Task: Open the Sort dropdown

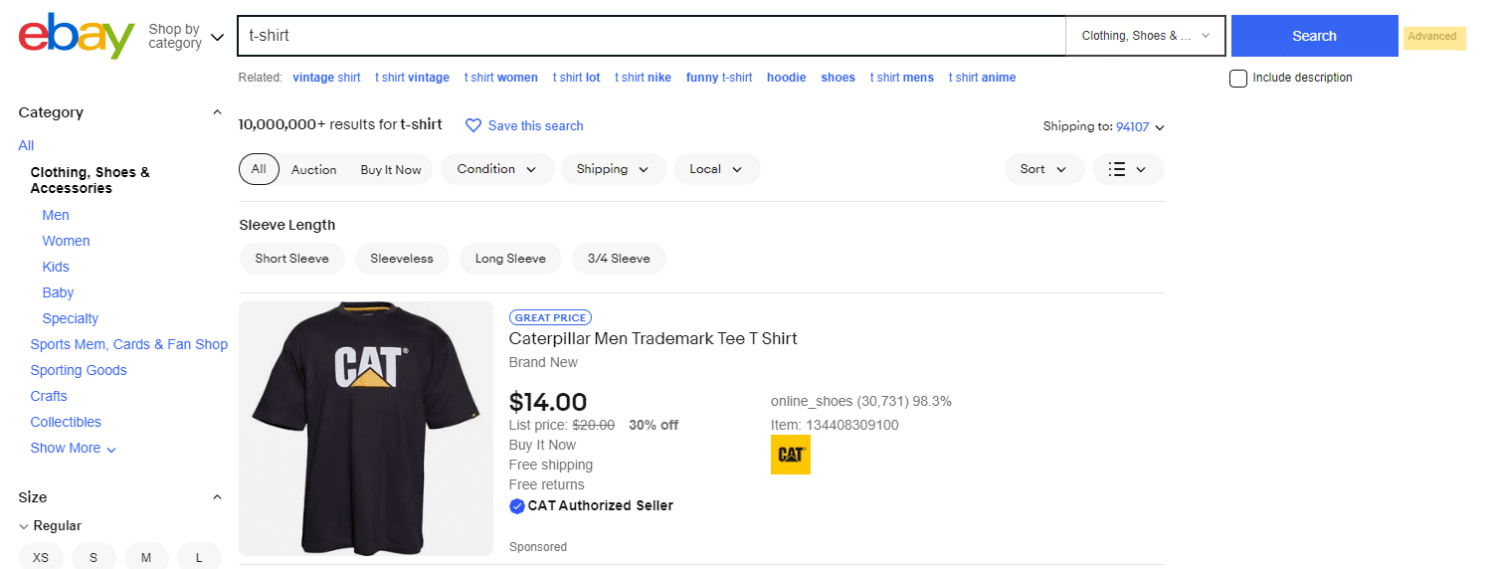Action: pyautogui.click(x=1043, y=169)
